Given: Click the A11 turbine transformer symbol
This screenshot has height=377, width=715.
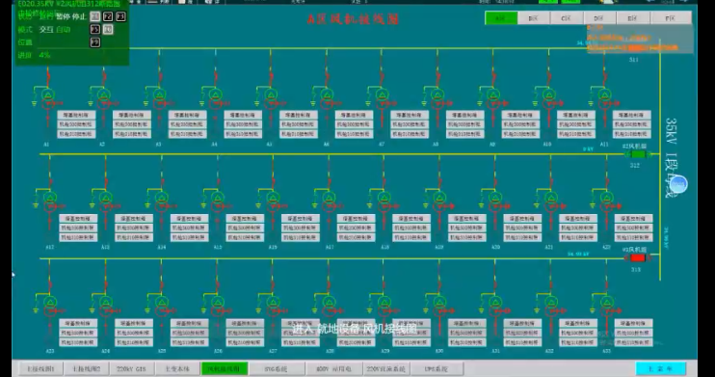Looking at the screenshot, I should coord(604,99).
